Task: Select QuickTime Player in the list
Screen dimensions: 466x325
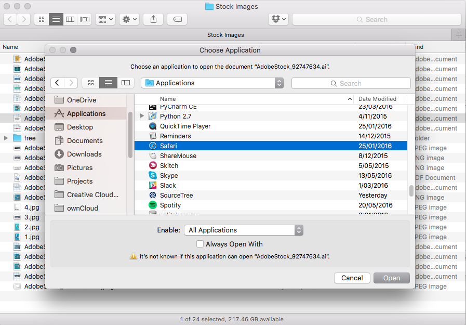Action: coord(185,126)
